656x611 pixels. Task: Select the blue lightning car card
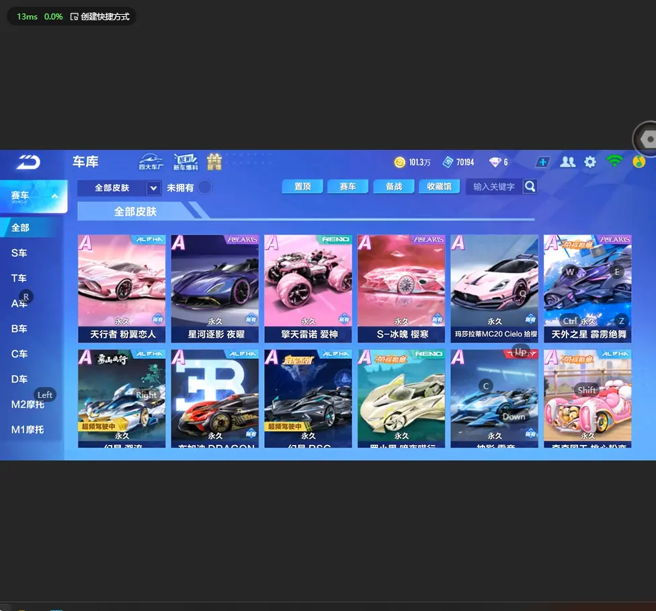pos(495,399)
